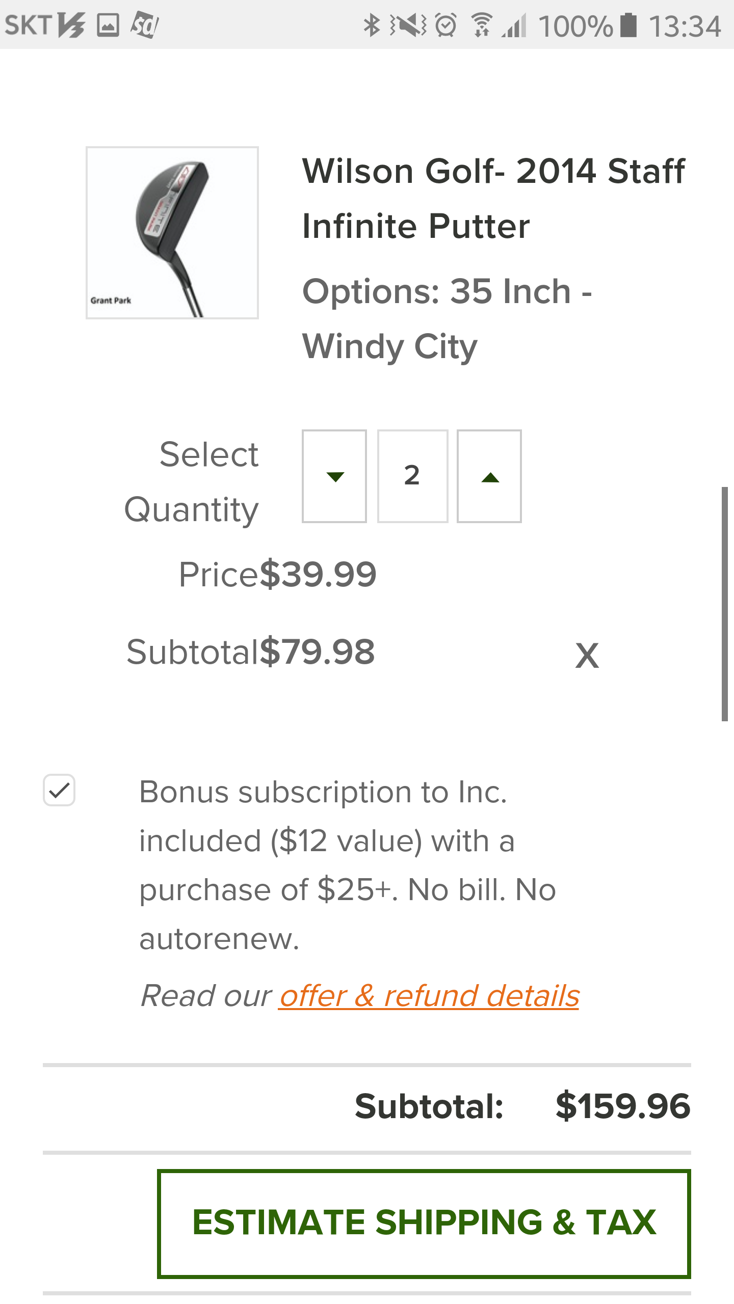Tap the image notification icon

pyautogui.click(x=108, y=25)
